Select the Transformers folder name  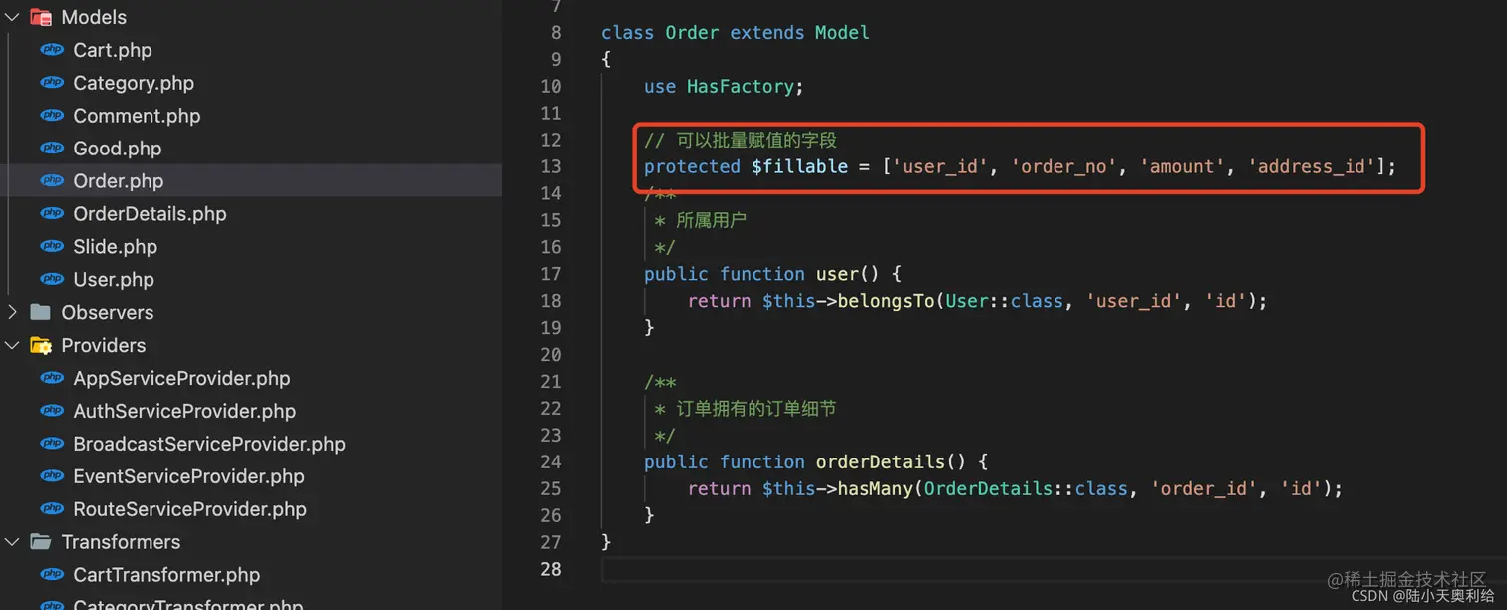click(x=121, y=542)
